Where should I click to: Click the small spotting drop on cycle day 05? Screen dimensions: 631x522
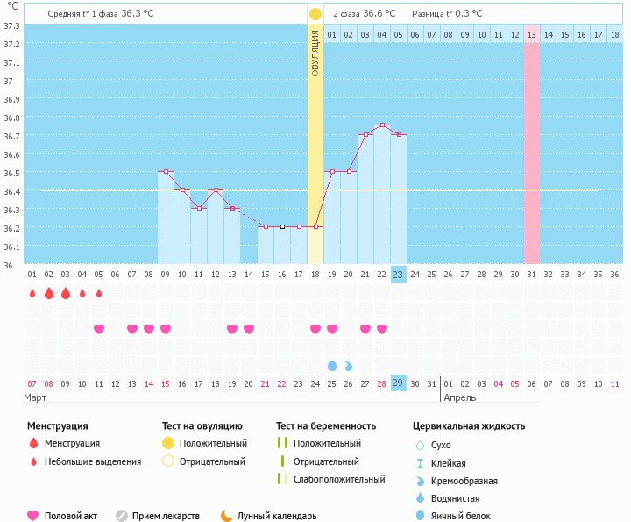[x=99, y=293]
